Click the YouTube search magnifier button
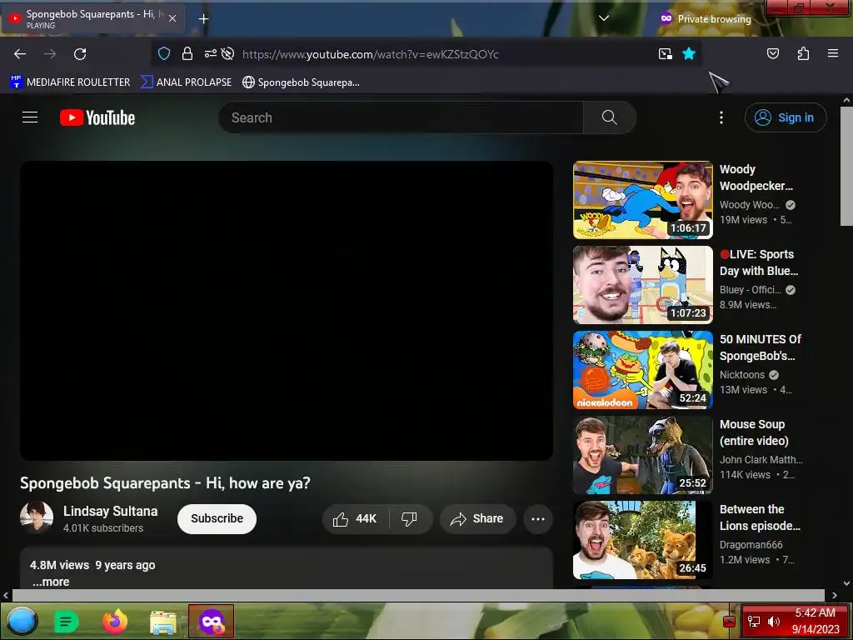This screenshot has width=853, height=640. (609, 117)
